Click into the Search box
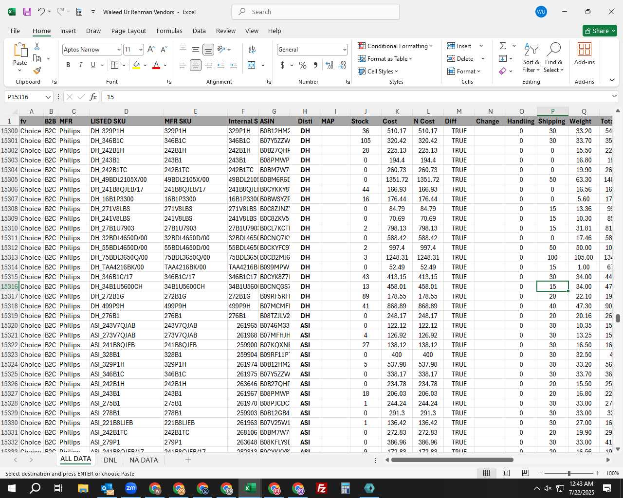This screenshot has width=623, height=498. point(316,12)
